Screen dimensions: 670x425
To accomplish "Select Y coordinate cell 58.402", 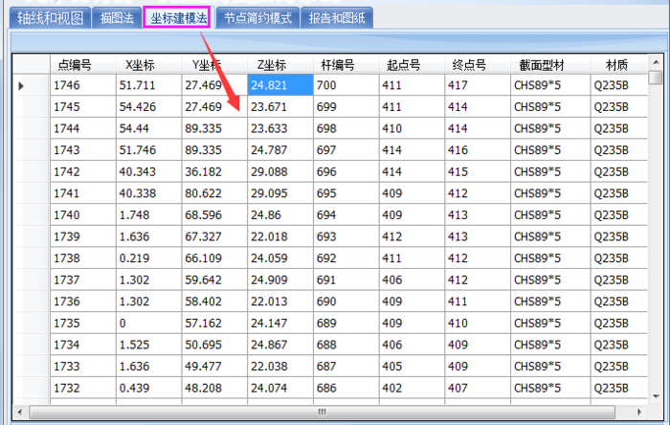I will click(215, 302).
